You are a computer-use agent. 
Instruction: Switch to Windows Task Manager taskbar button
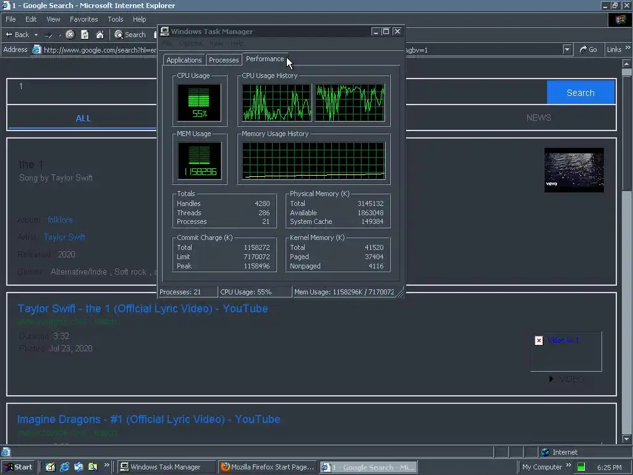coord(166,467)
